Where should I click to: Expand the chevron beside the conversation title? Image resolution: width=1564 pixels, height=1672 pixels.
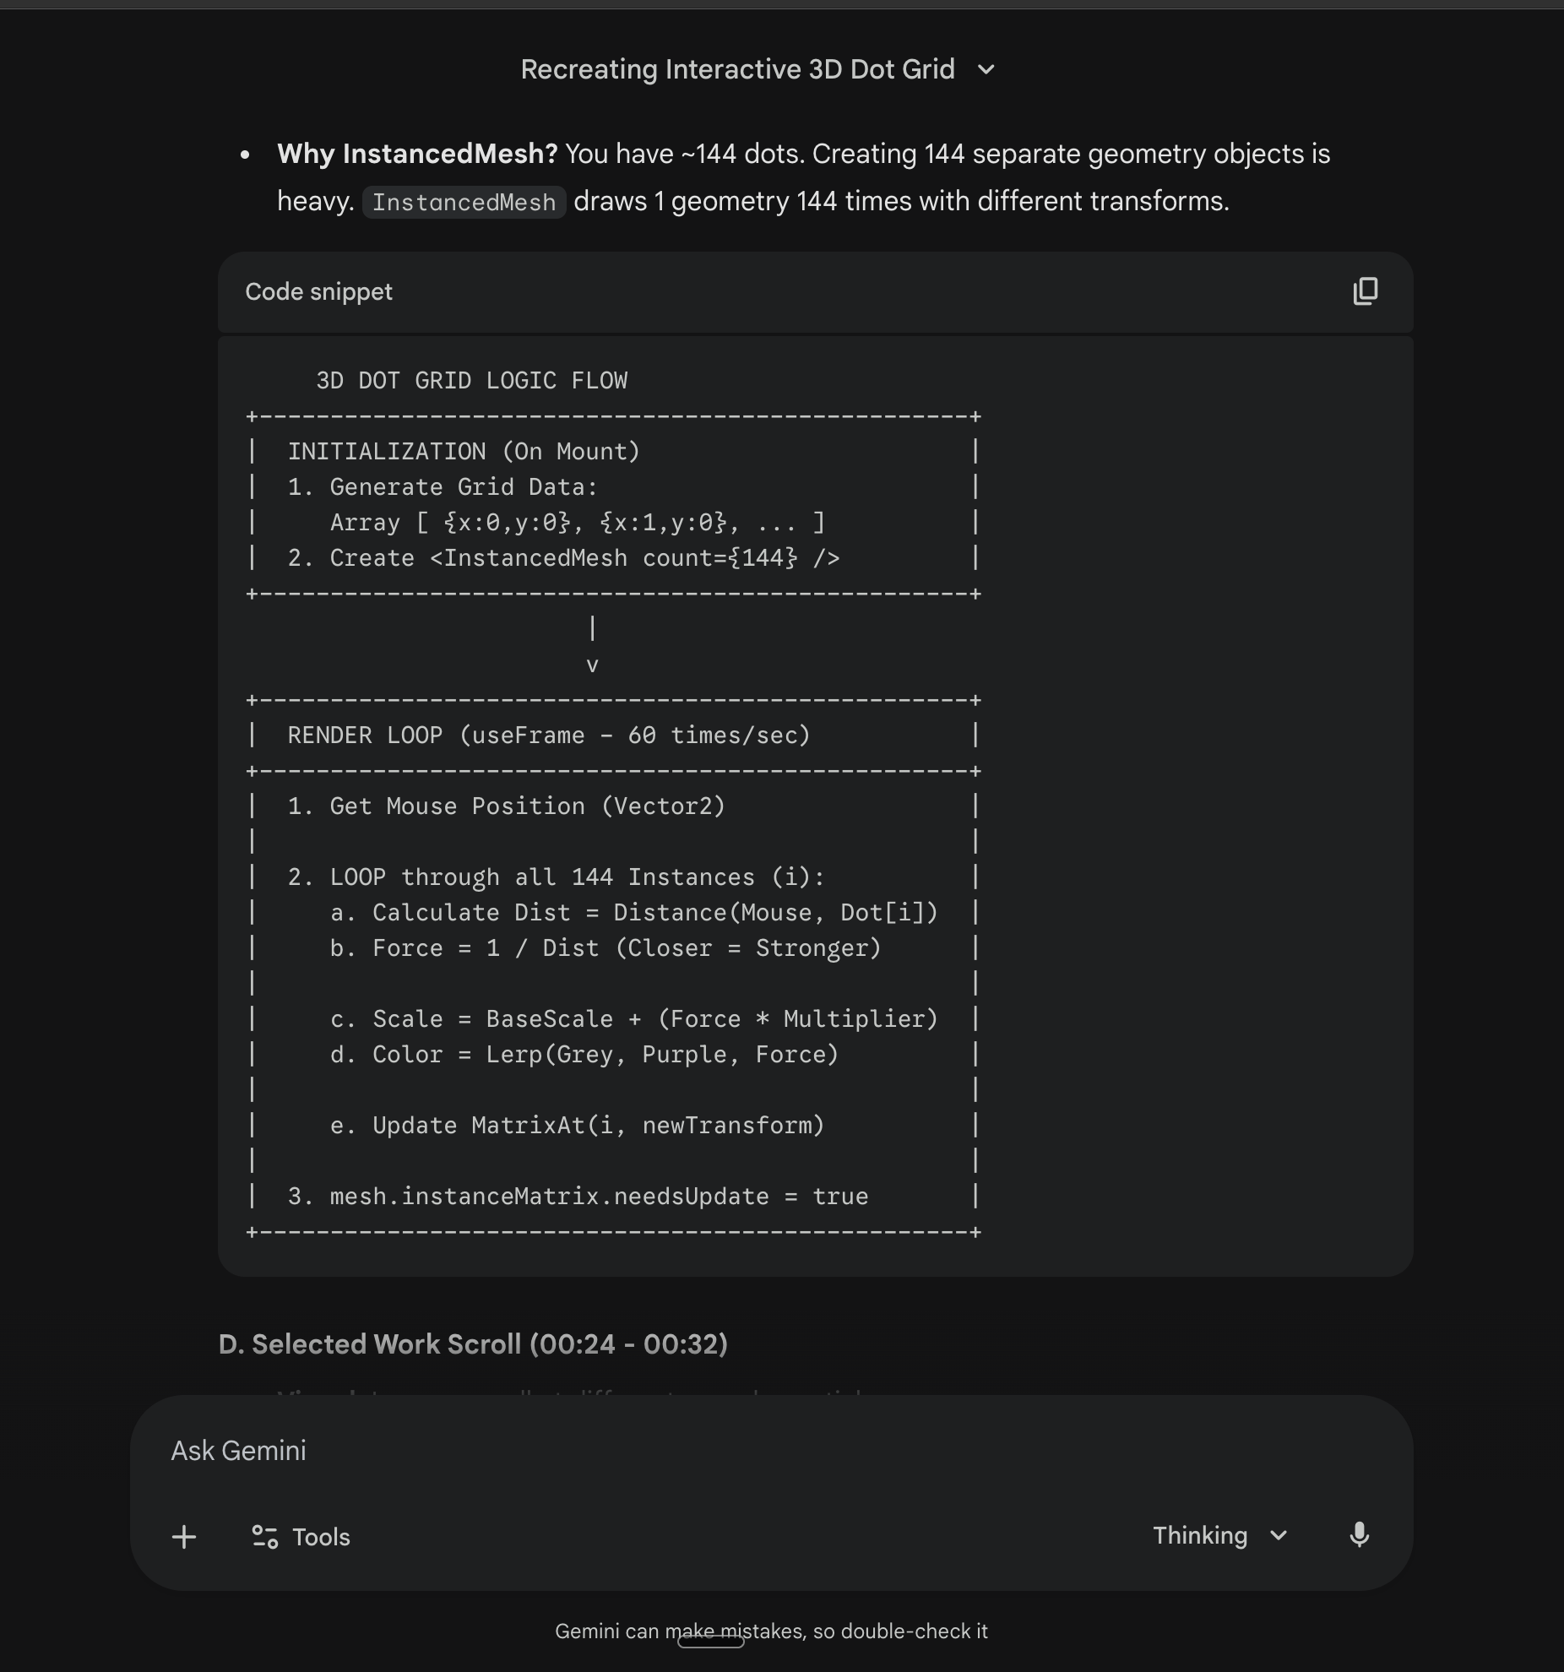tap(986, 69)
